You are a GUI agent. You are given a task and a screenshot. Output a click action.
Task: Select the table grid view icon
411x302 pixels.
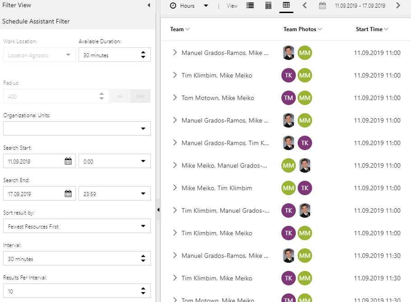pyautogui.click(x=286, y=5)
